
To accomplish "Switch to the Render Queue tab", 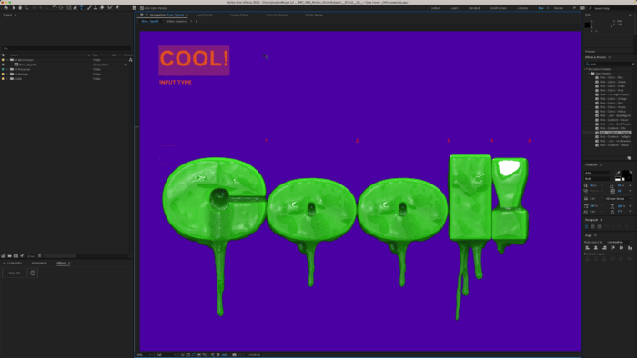I will (x=314, y=15).
